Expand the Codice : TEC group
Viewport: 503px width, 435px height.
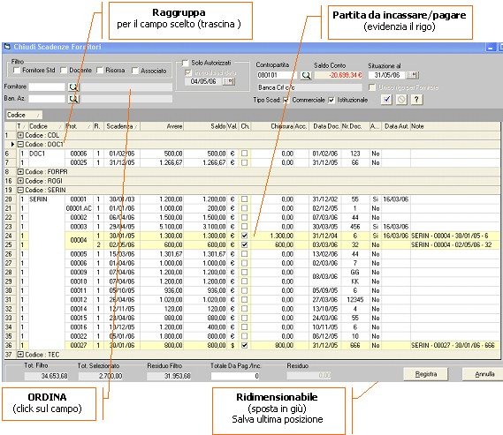[20, 355]
